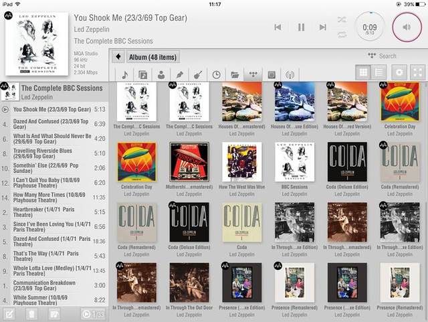Image resolution: width=428 pixels, height=322 pixels.
Task: Open the Album (48 items) selector
Action: pyautogui.click(x=152, y=57)
